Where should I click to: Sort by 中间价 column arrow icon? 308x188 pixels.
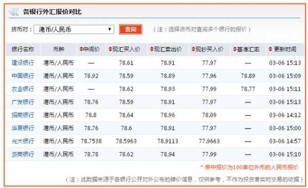[x=81, y=49]
